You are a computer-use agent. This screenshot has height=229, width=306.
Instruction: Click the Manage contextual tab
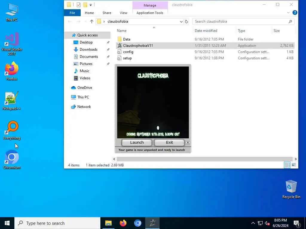[150, 5]
